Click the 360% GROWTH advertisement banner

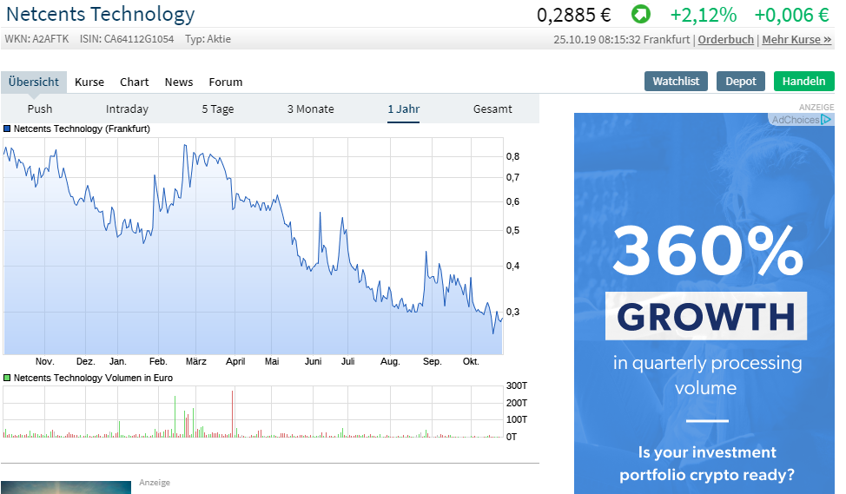click(704, 303)
